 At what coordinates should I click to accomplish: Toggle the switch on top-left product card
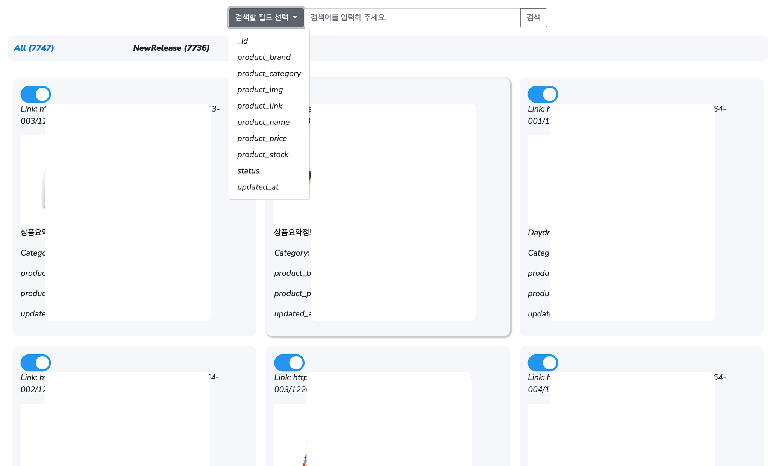coord(36,94)
